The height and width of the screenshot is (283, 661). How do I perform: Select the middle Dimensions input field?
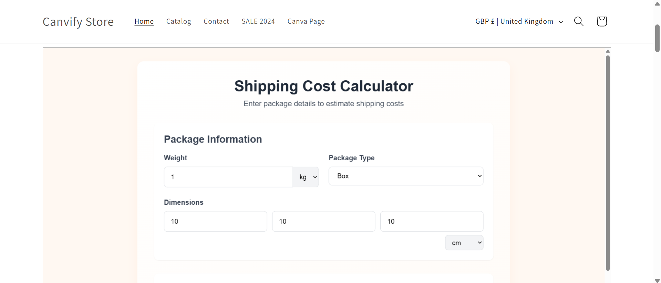[323, 221]
